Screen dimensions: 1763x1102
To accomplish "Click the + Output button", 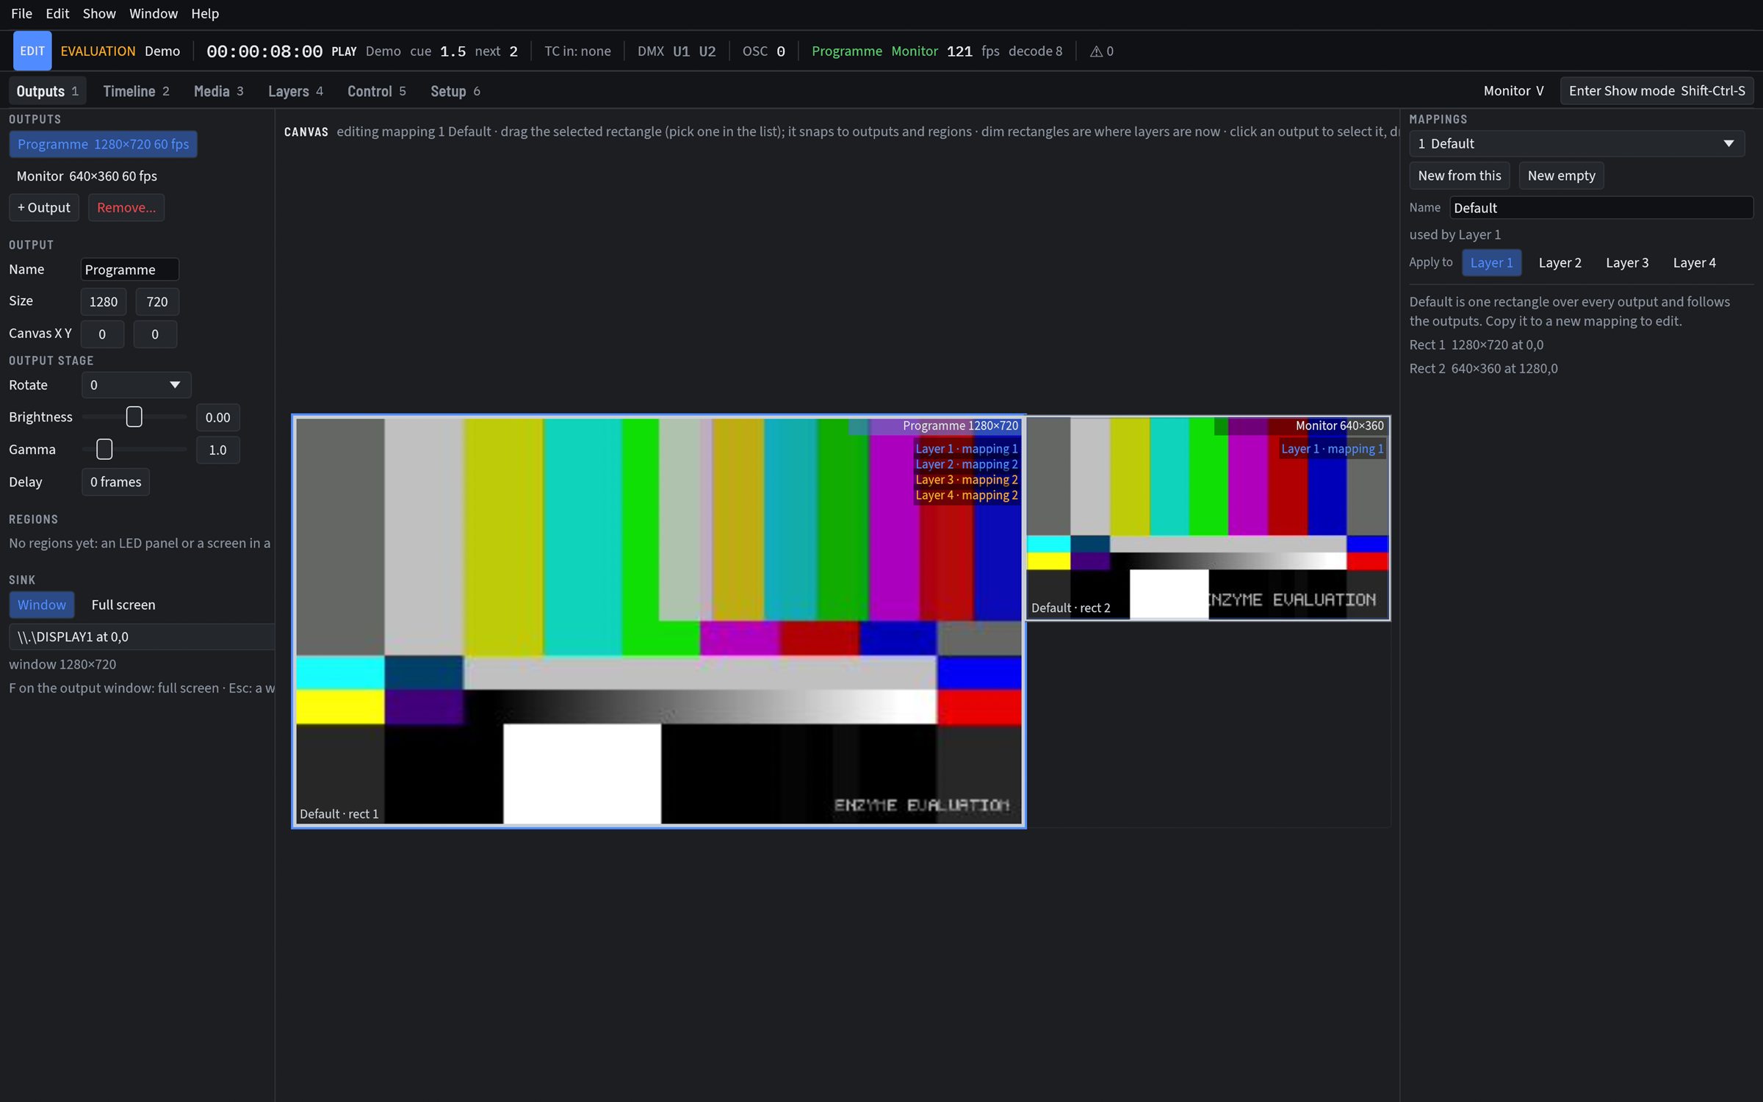I will [44, 208].
